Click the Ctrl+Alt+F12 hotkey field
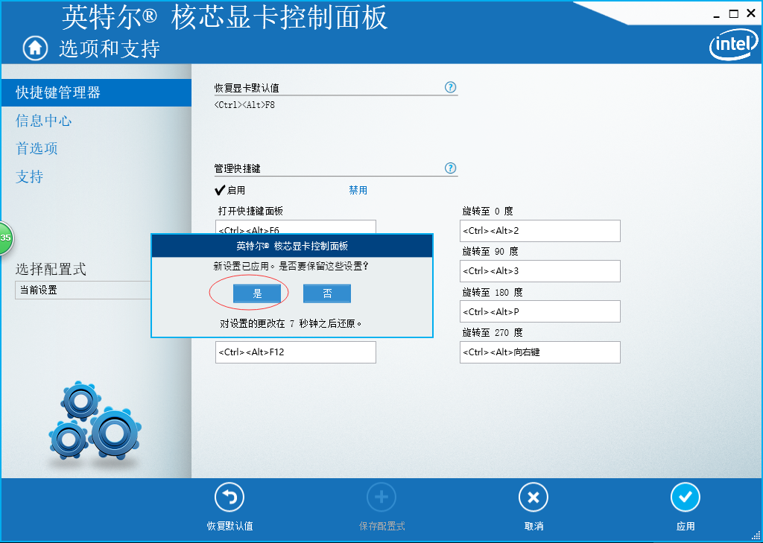 pos(296,352)
